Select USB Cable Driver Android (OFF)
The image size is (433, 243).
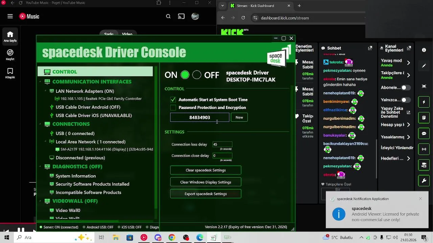click(x=88, y=107)
